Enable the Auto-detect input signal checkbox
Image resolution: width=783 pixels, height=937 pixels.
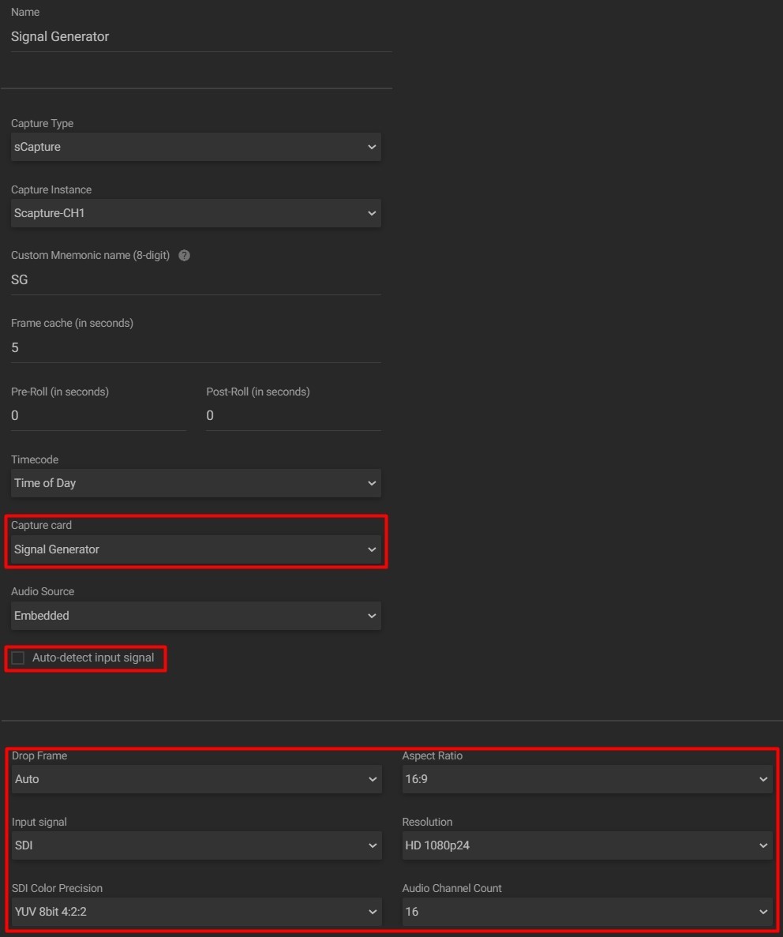[17, 656]
